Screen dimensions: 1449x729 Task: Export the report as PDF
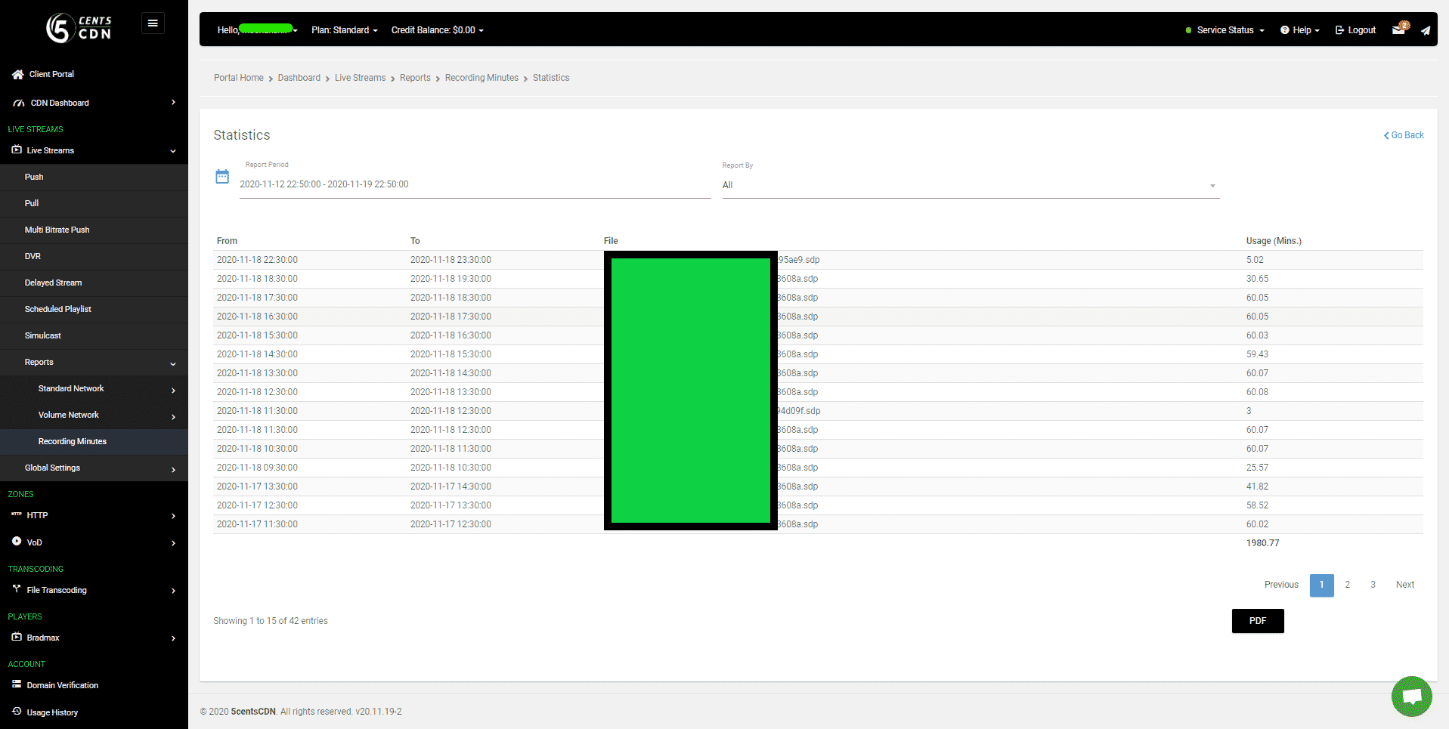point(1257,620)
